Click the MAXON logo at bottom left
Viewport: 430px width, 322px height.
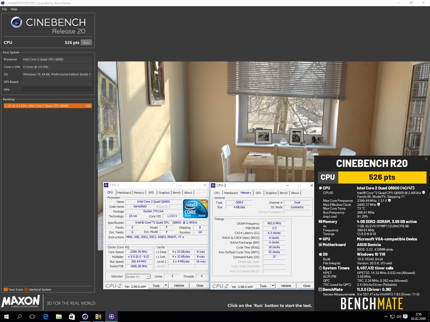coord(21,302)
